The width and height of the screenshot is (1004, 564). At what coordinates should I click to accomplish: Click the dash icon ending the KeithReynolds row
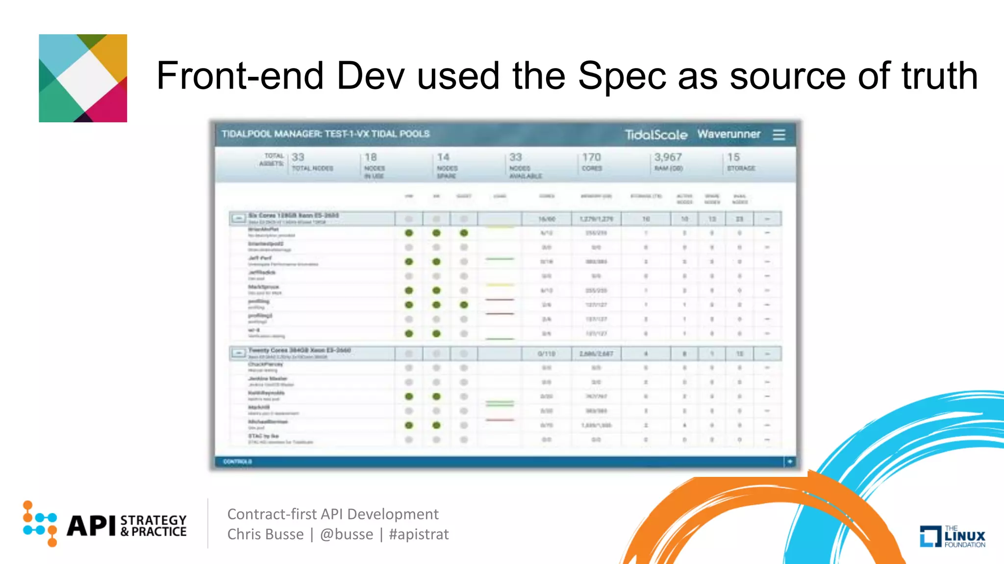767,397
